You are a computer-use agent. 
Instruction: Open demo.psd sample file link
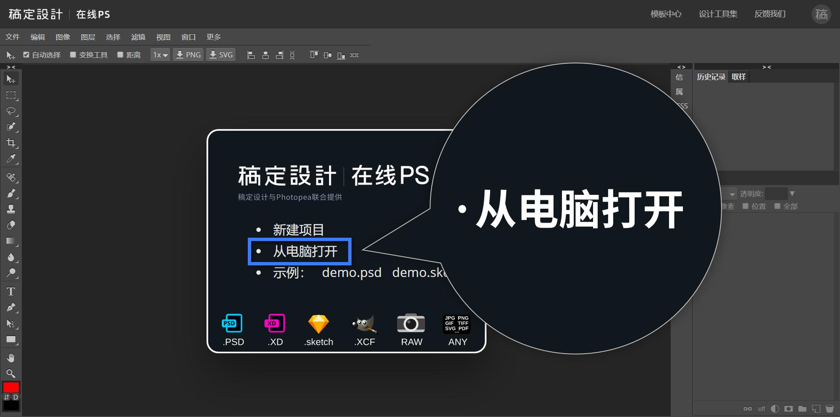point(352,273)
